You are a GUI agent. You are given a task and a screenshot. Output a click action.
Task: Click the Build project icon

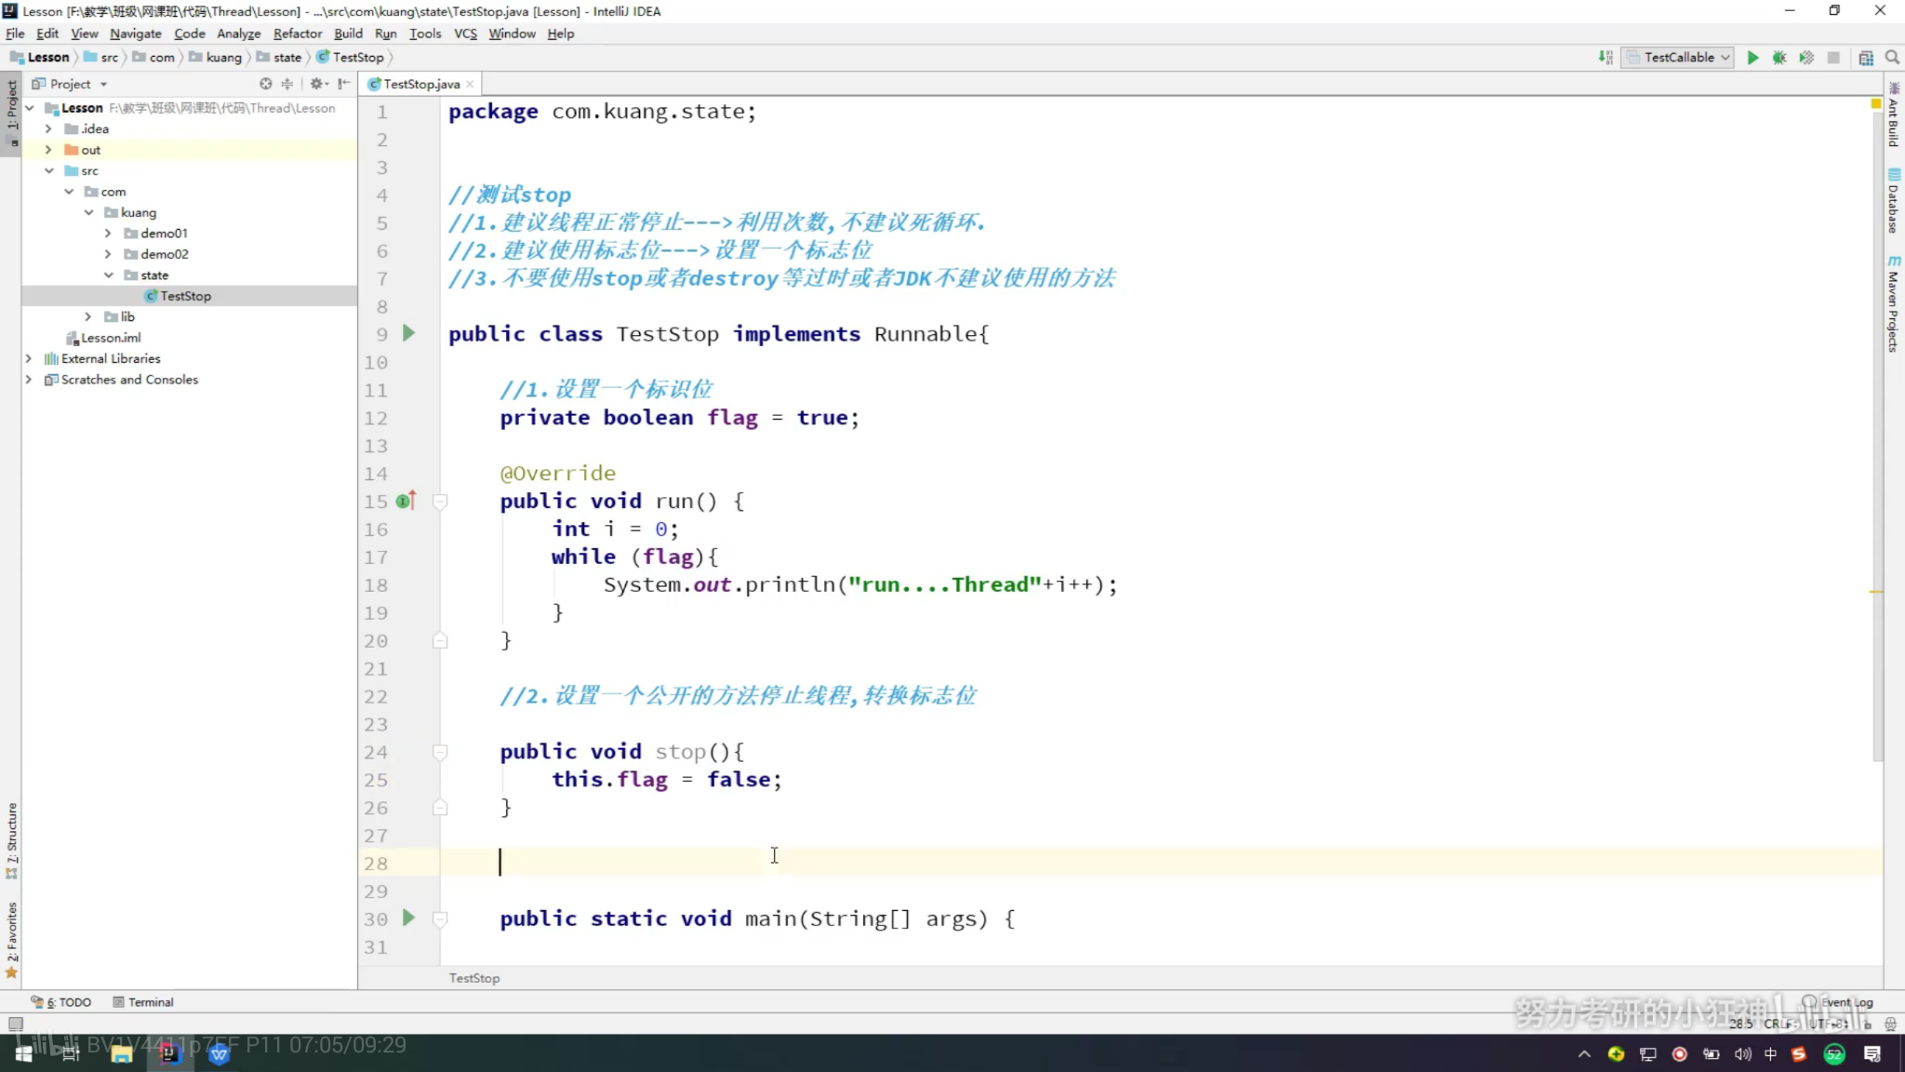[x=1605, y=58]
